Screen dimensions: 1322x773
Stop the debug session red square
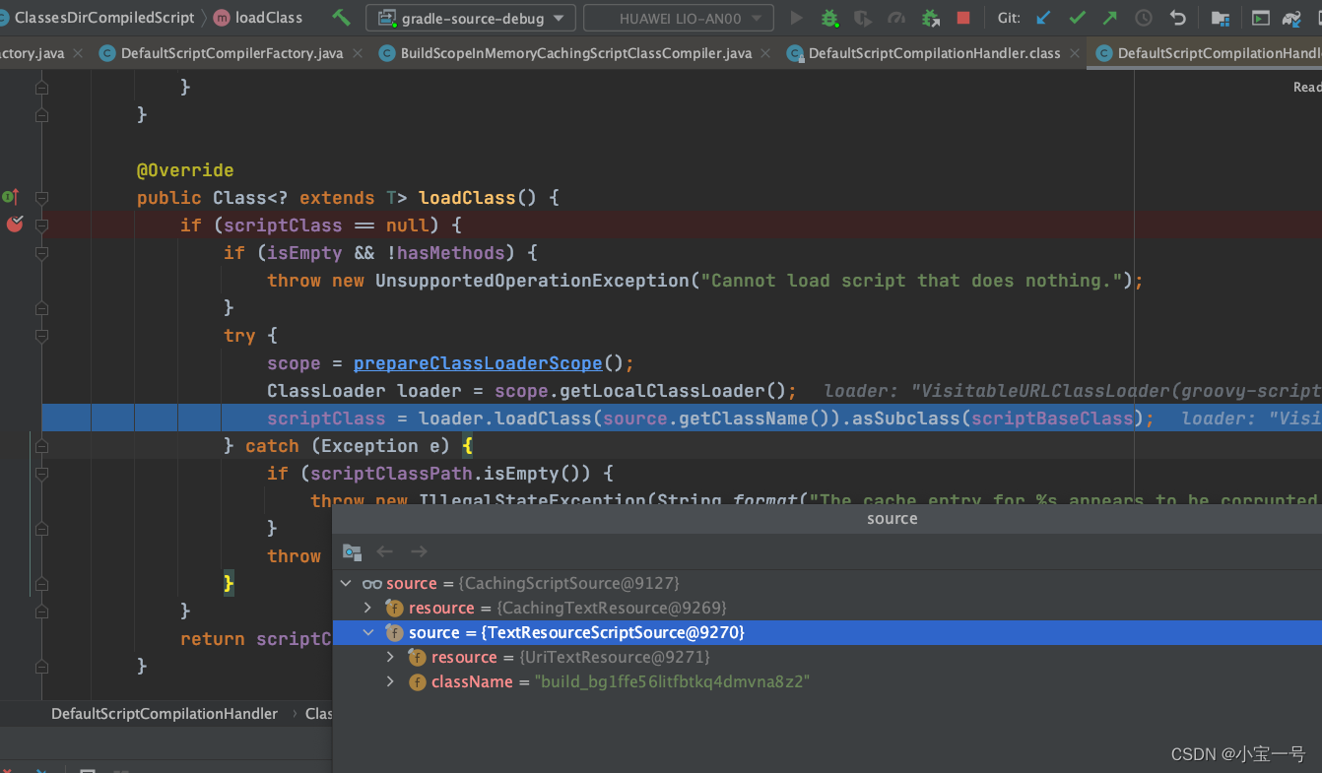coord(963,18)
